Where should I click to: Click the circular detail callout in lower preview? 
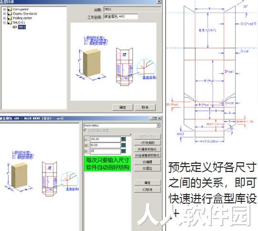point(69,180)
